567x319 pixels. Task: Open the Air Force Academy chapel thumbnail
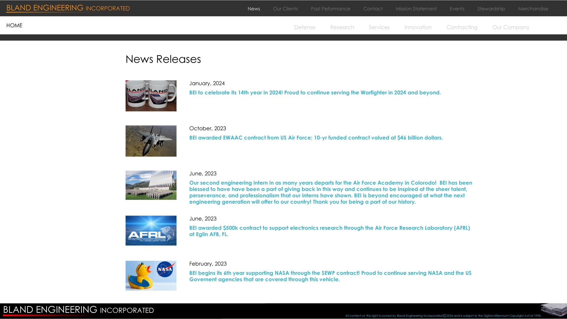[x=151, y=185]
